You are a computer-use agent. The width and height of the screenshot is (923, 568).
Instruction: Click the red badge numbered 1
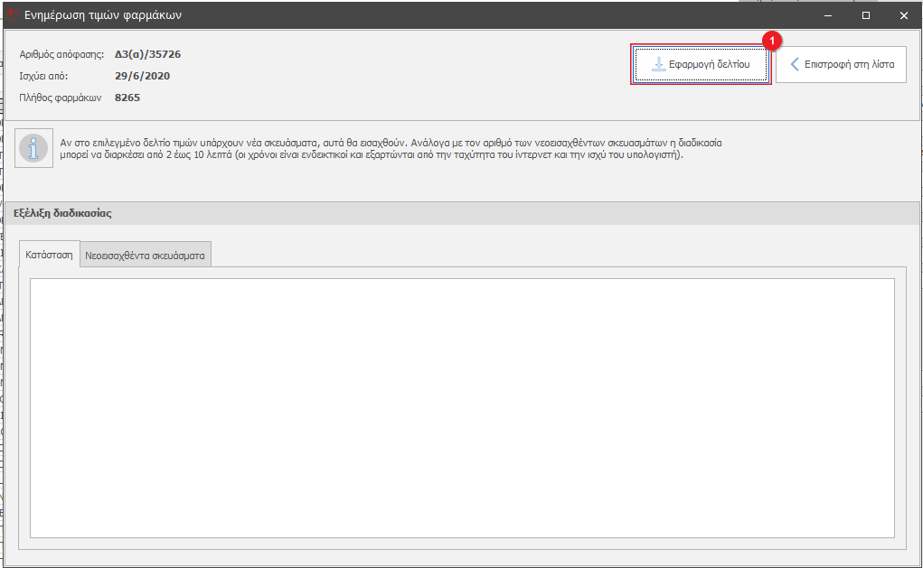(x=771, y=41)
